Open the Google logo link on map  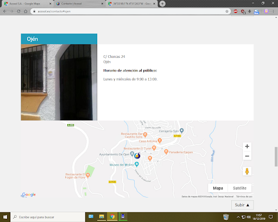point(29,195)
